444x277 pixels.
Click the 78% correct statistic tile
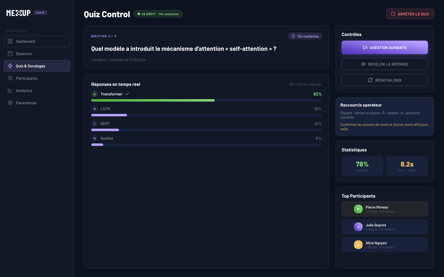(x=362, y=166)
